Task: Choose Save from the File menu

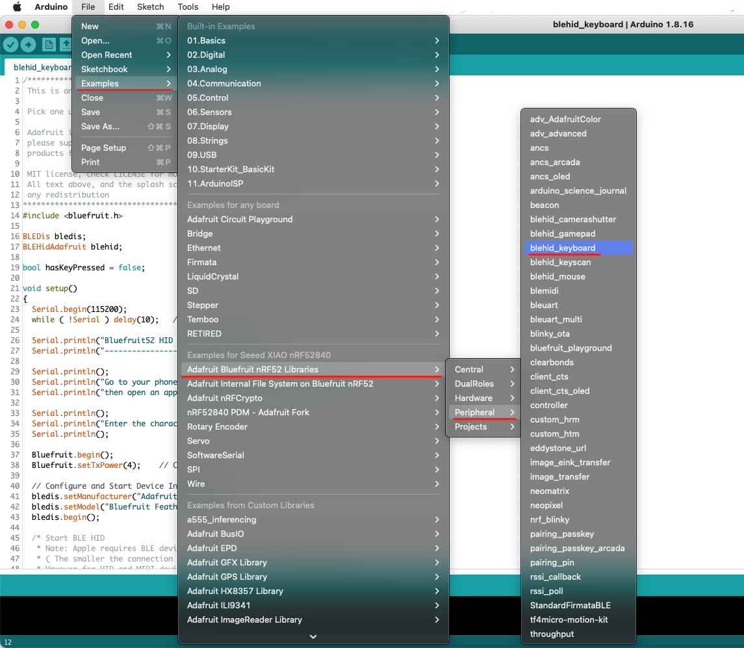Action: (x=125, y=112)
